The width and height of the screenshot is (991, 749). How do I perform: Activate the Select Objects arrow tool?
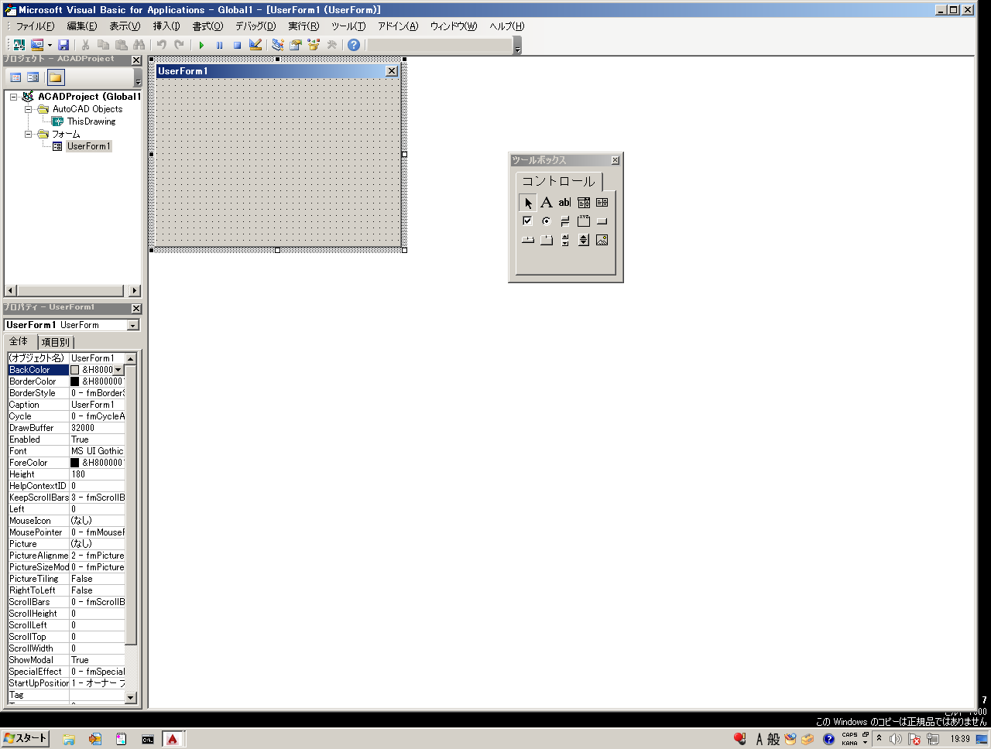528,203
